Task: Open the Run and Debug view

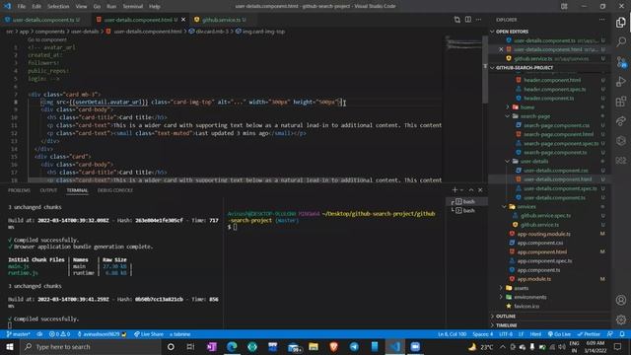Action: click(621, 81)
